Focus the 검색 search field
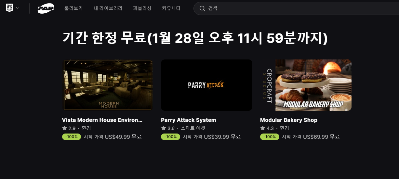The width and height of the screenshot is (399, 179). [296, 8]
